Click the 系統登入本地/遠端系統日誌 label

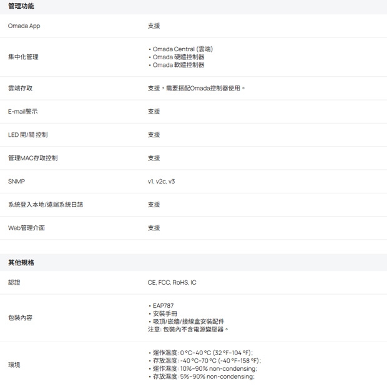pyautogui.click(x=46, y=205)
